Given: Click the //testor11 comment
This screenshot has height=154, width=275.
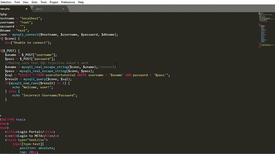Looking at the screenshot, I should 107,67.
